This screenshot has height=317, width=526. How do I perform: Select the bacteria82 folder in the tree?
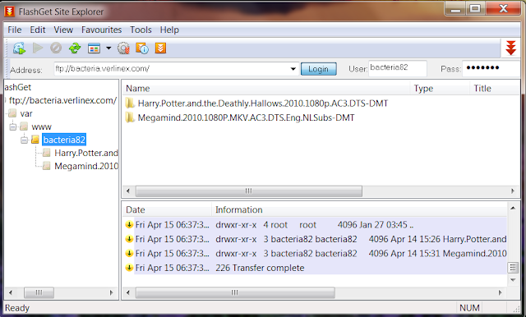point(64,140)
